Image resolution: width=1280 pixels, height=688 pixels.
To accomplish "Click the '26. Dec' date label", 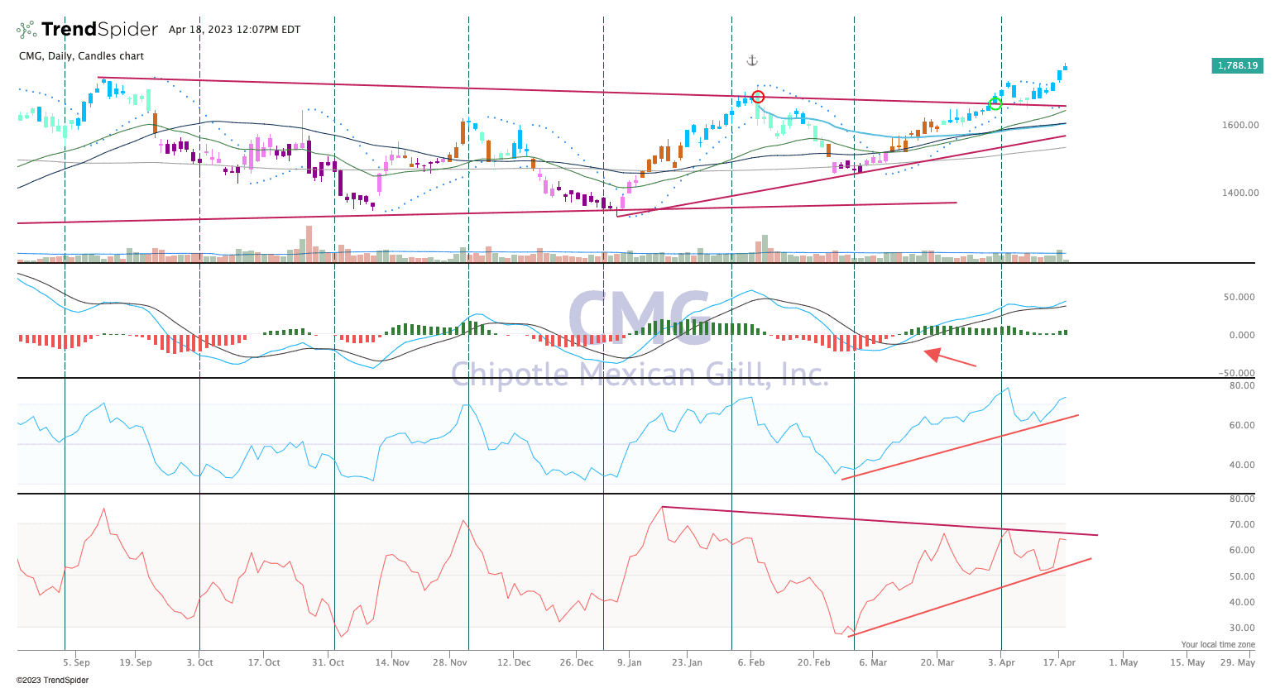I will (576, 662).
